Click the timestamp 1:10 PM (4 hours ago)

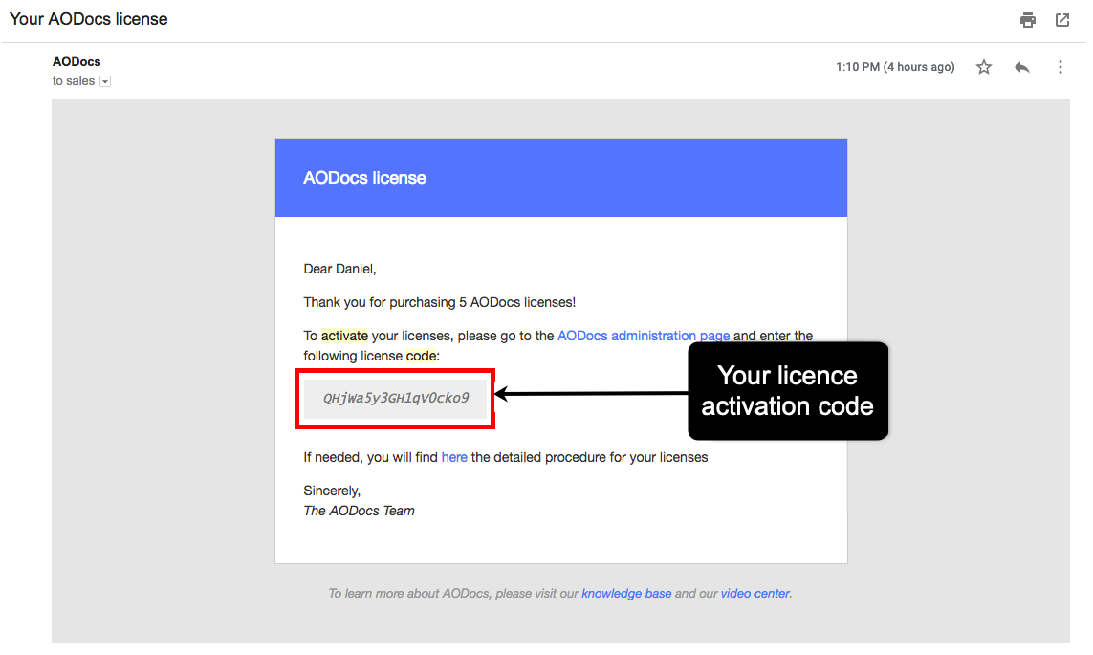coord(895,67)
